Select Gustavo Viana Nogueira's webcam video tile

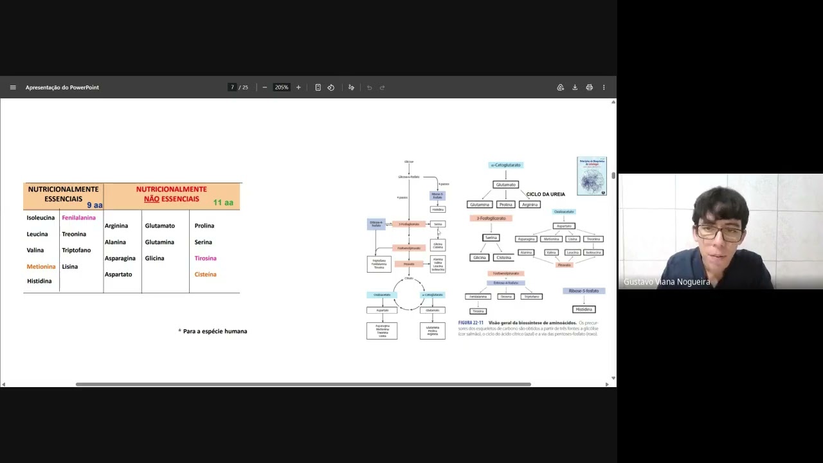(x=720, y=232)
